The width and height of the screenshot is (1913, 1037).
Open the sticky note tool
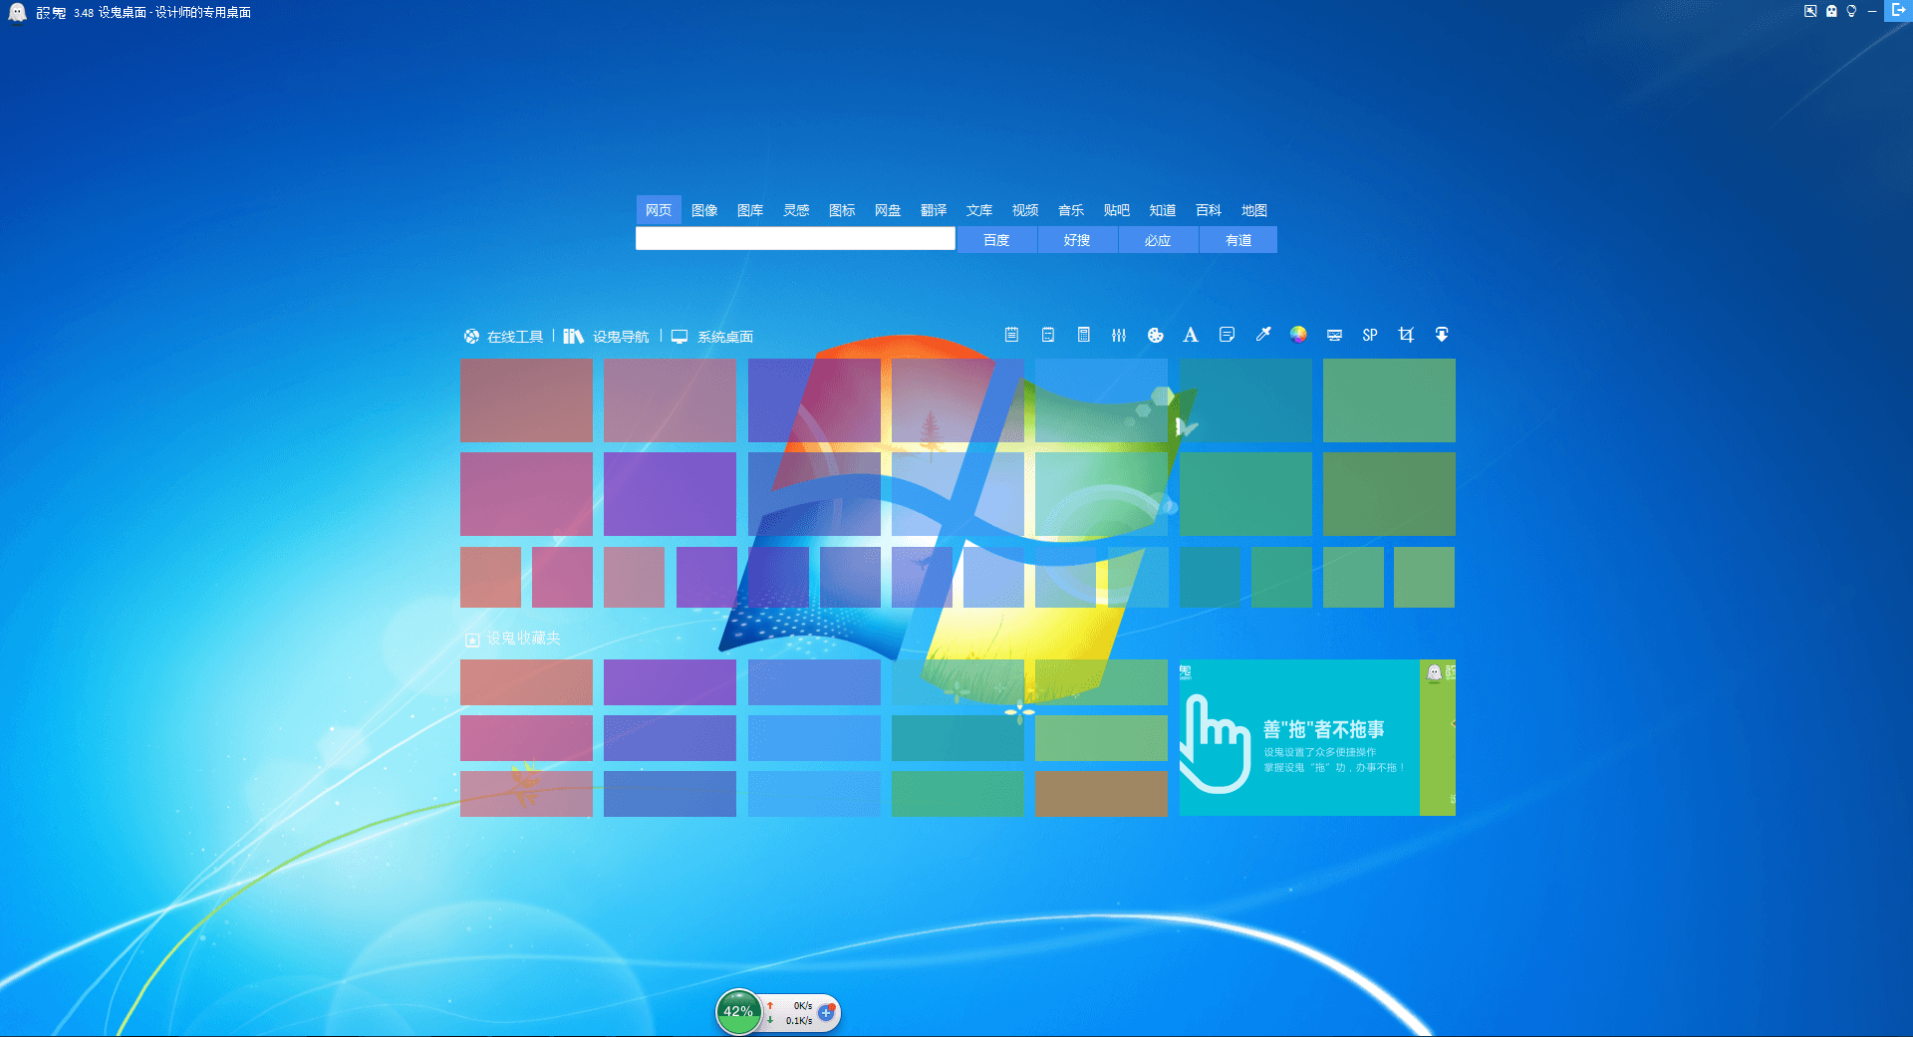click(x=1228, y=335)
